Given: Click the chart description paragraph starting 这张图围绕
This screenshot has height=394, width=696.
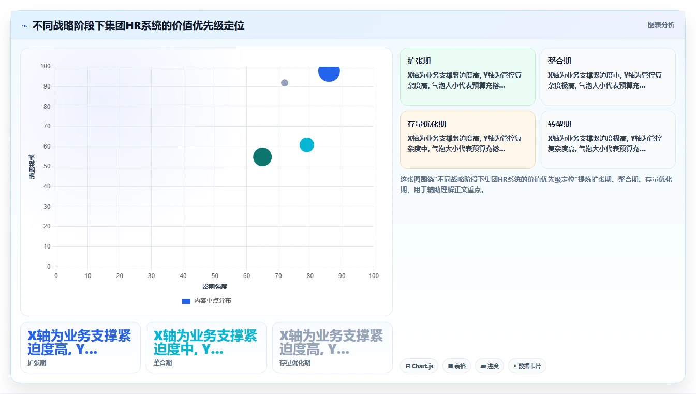Looking at the screenshot, I should click(x=537, y=184).
